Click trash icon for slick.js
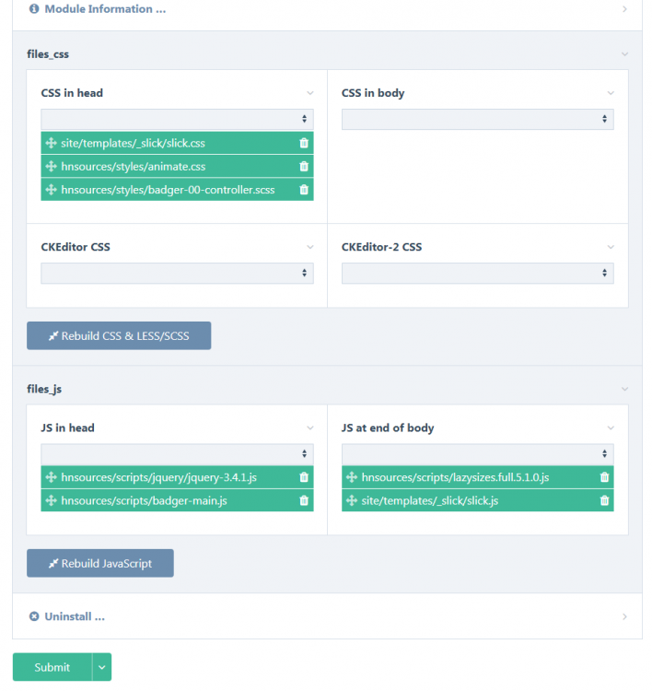The height and width of the screenshot is (691, 652). click(x=604, y=500)
